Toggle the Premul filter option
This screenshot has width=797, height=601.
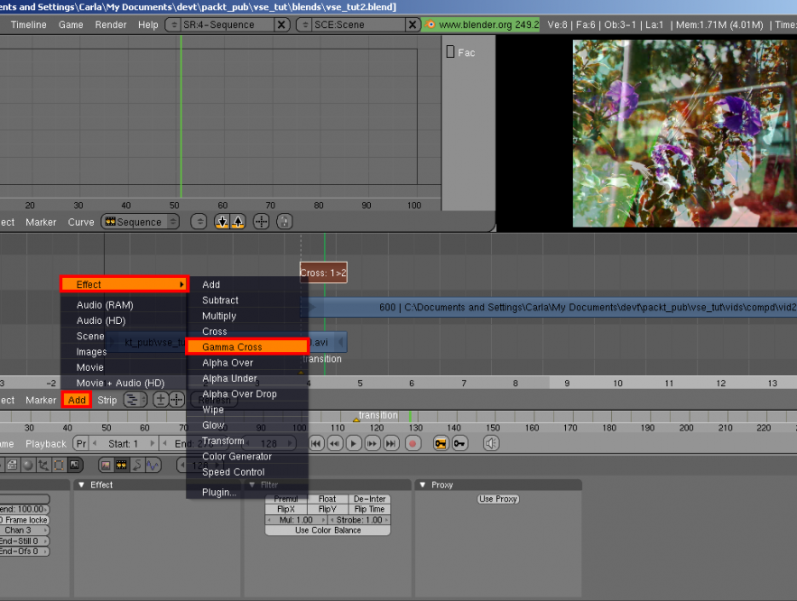coord(285,499)
